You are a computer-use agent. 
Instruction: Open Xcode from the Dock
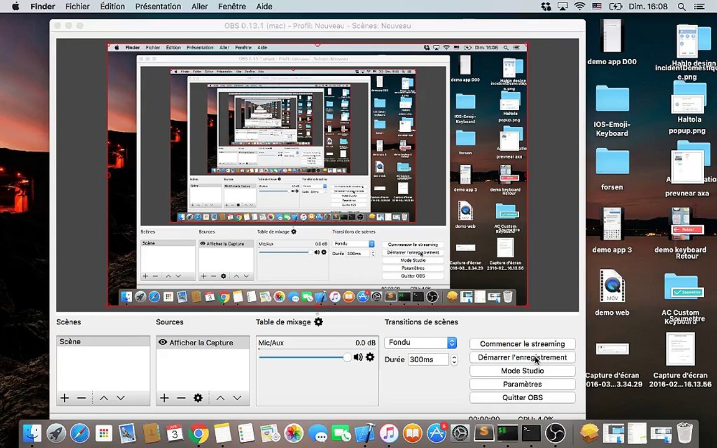click(365, 433)
